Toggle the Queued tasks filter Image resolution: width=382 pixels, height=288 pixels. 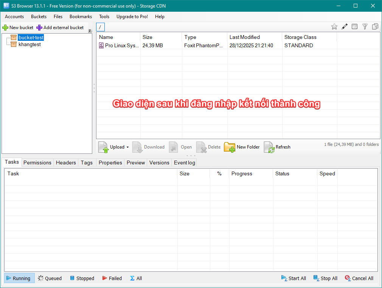pos(50,278)
